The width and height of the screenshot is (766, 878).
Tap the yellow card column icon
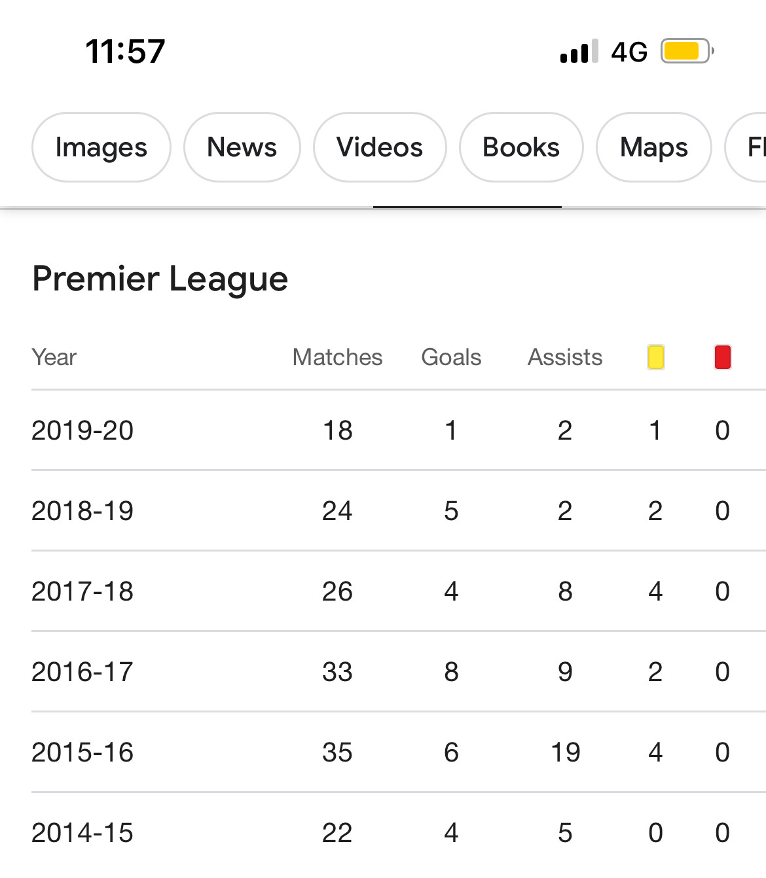(x=655, y=357)
